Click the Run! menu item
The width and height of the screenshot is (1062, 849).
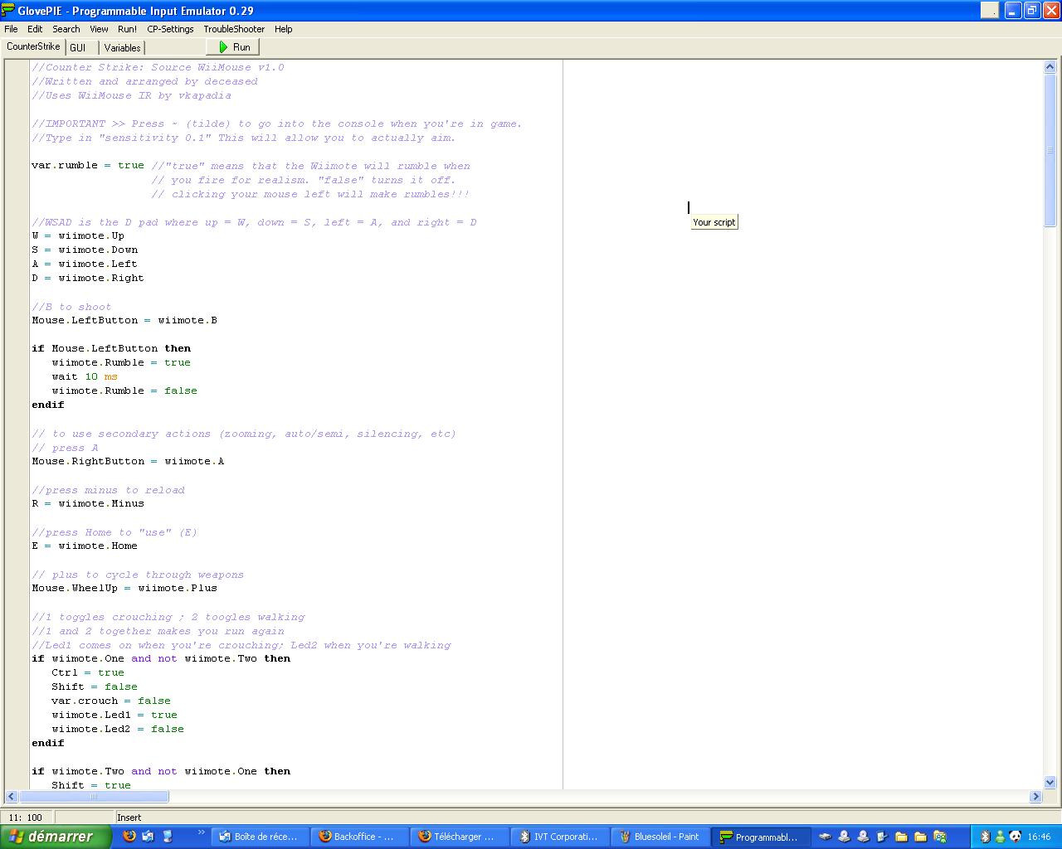click(127, 29)
